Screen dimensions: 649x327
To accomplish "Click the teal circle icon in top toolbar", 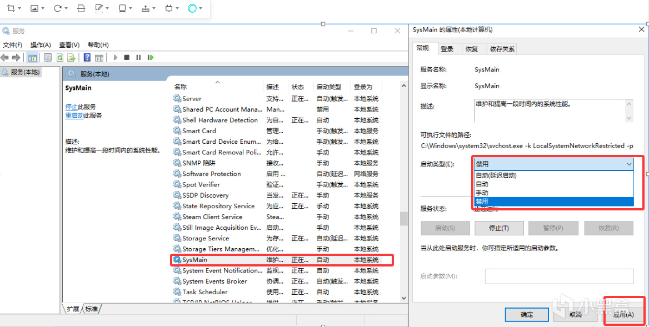I will point(192,8).
